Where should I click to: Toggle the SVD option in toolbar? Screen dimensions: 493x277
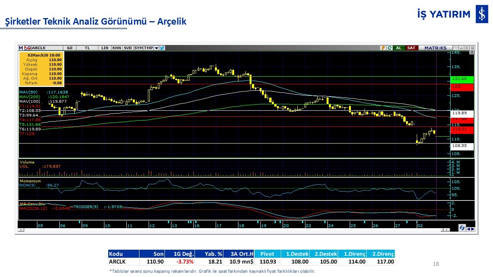(x=128, y=48)
